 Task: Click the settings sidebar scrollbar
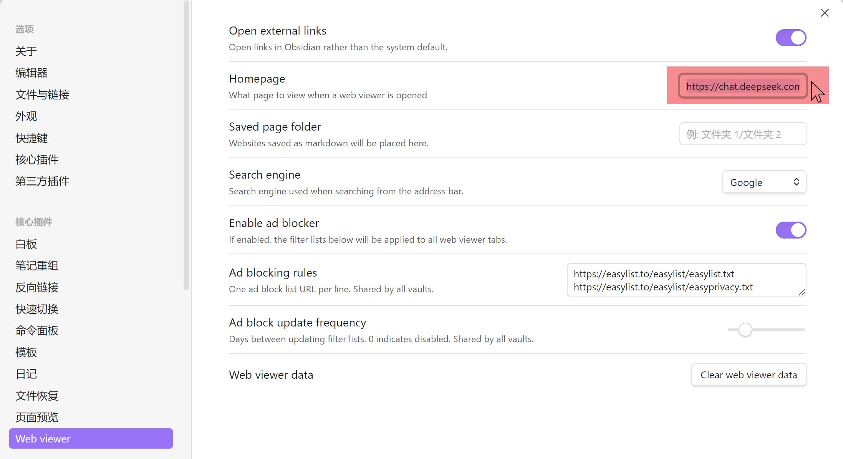[186, 146]
